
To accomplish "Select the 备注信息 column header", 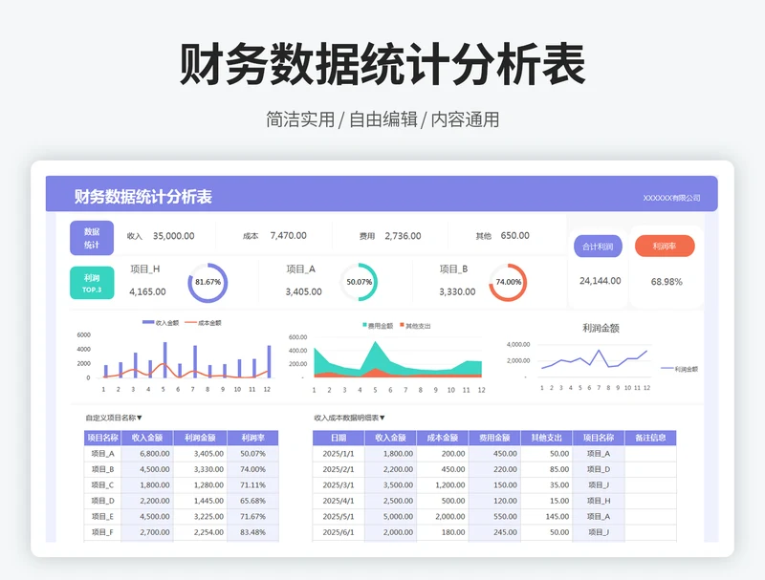I will point(650,438).
